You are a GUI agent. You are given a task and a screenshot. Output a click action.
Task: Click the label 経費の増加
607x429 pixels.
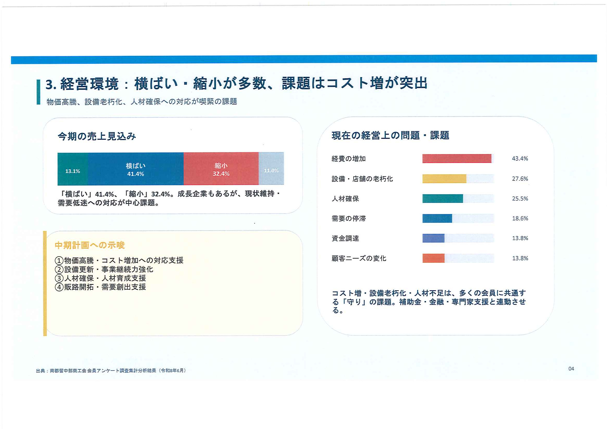tap(349, 158)
